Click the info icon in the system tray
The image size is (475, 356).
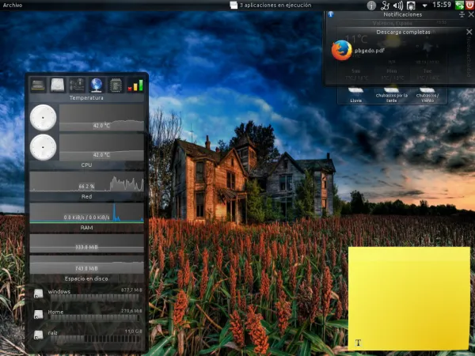372,6
